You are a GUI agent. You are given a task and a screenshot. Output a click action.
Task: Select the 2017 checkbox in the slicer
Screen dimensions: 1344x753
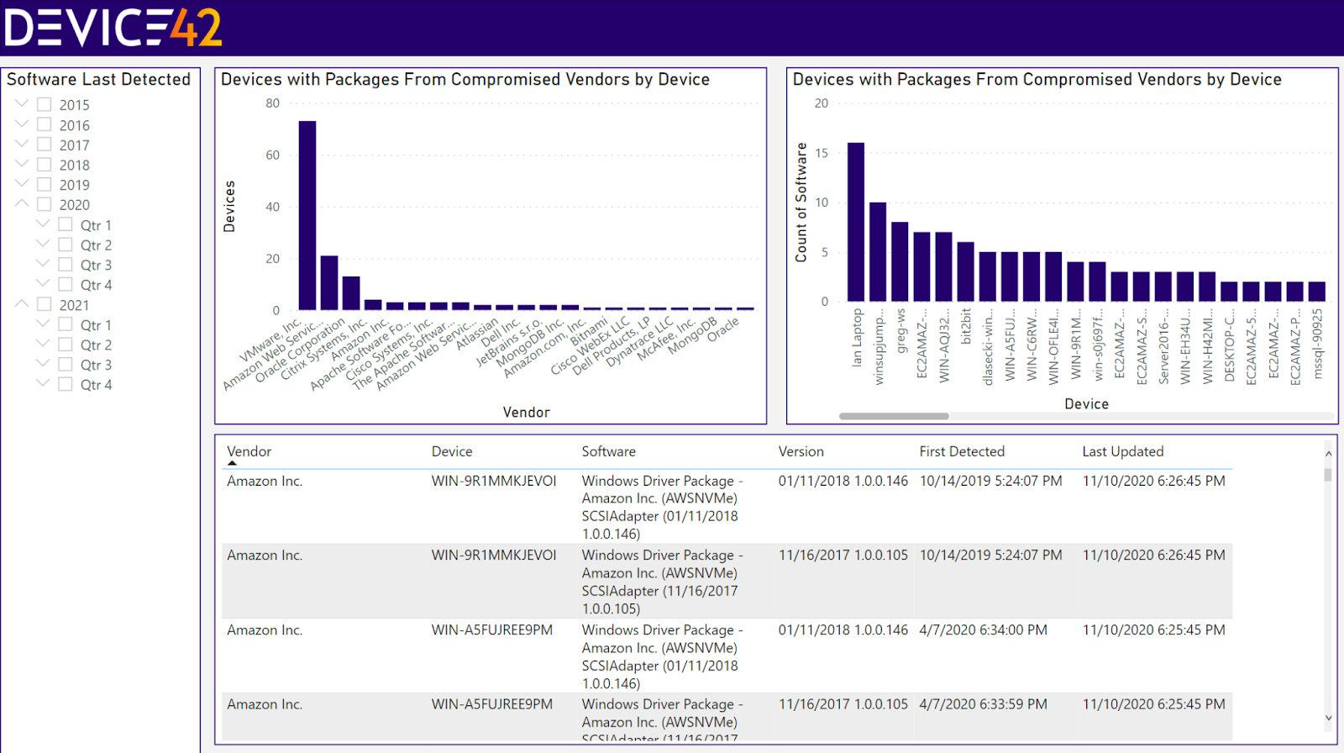45,145
